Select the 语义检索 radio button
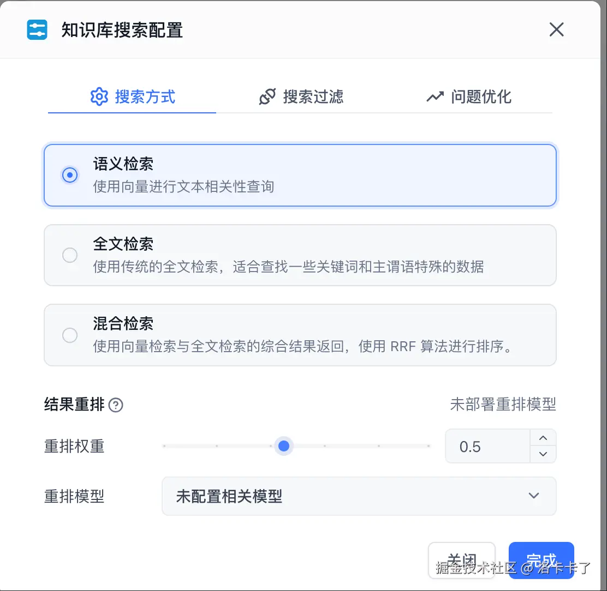The width and height of the screenshot is (607, 591). pyautogui.click(x=70, y=175)
